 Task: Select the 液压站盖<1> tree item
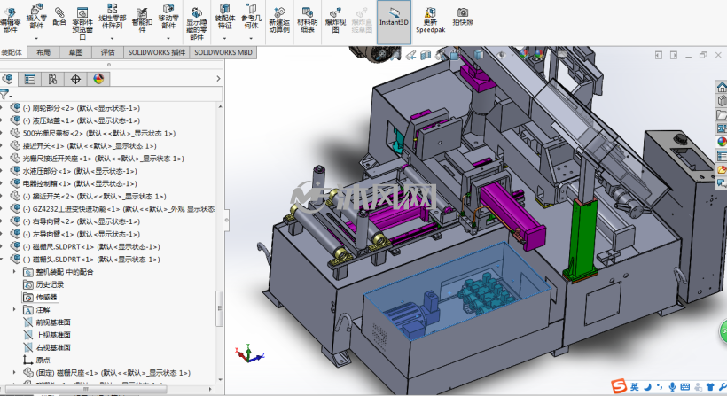(x=76, y=120)
